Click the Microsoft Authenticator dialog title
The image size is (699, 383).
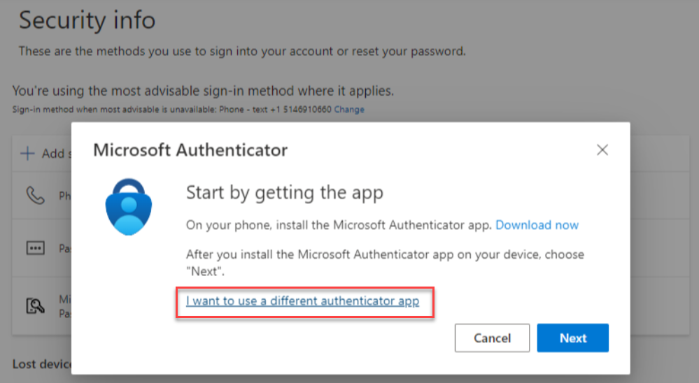(x=190, y=150)
